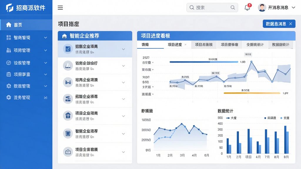Viewport: 301px width, 169px height.
Task: Open the notification bell
Action: pos(247,8)
